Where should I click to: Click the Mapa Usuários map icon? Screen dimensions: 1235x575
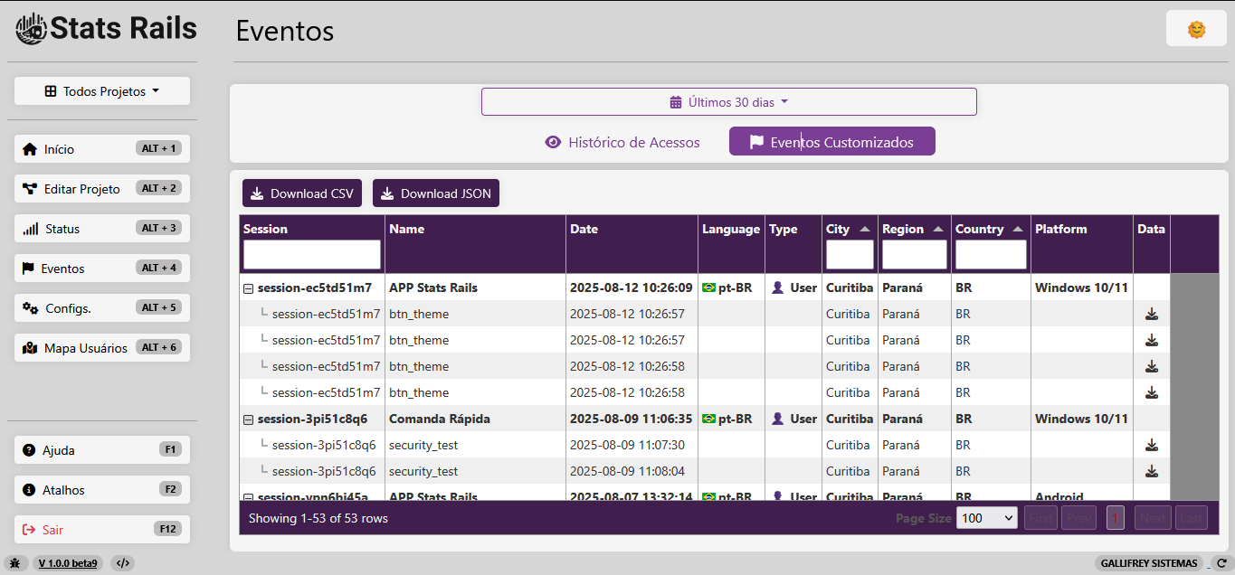tap(30, 348)
